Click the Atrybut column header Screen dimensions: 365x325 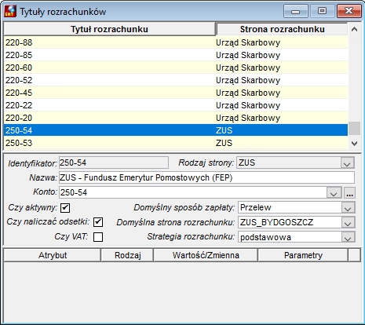click(53, 255)
